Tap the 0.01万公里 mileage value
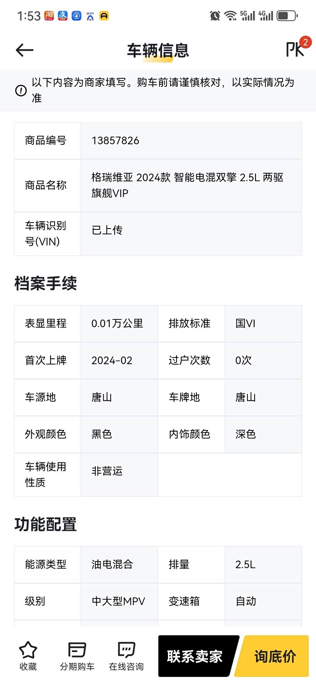This screenshot has width=316, height=686. [117, 324]
